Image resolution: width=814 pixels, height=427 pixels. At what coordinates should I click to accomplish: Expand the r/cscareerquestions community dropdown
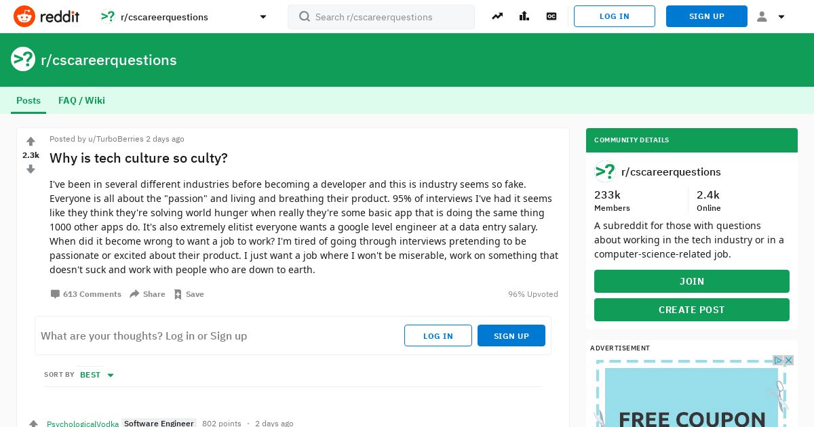coord(263,17)
